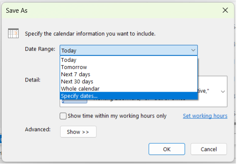237x164 pixels.
Task: Select Specify dates… option
Action: (x=129, y=96)
